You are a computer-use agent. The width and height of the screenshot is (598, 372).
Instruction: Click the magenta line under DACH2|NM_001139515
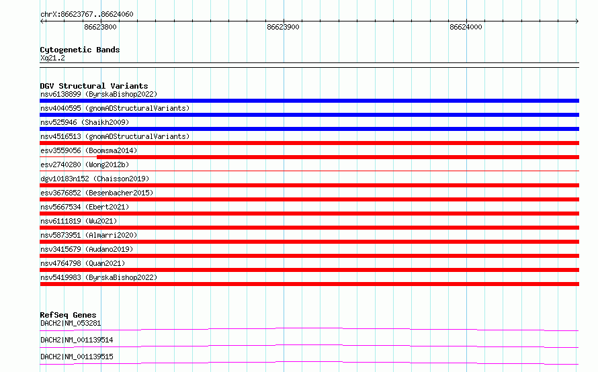[309, 363]
